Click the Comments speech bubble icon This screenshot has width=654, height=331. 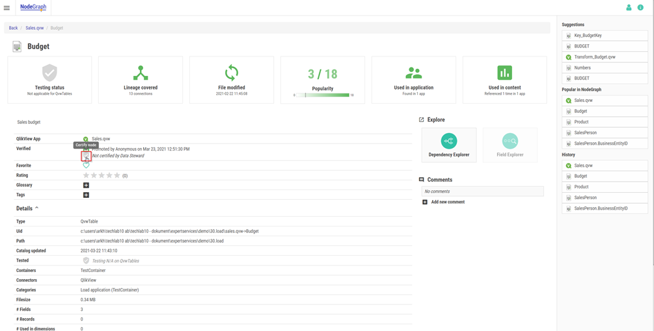point(421,180)
